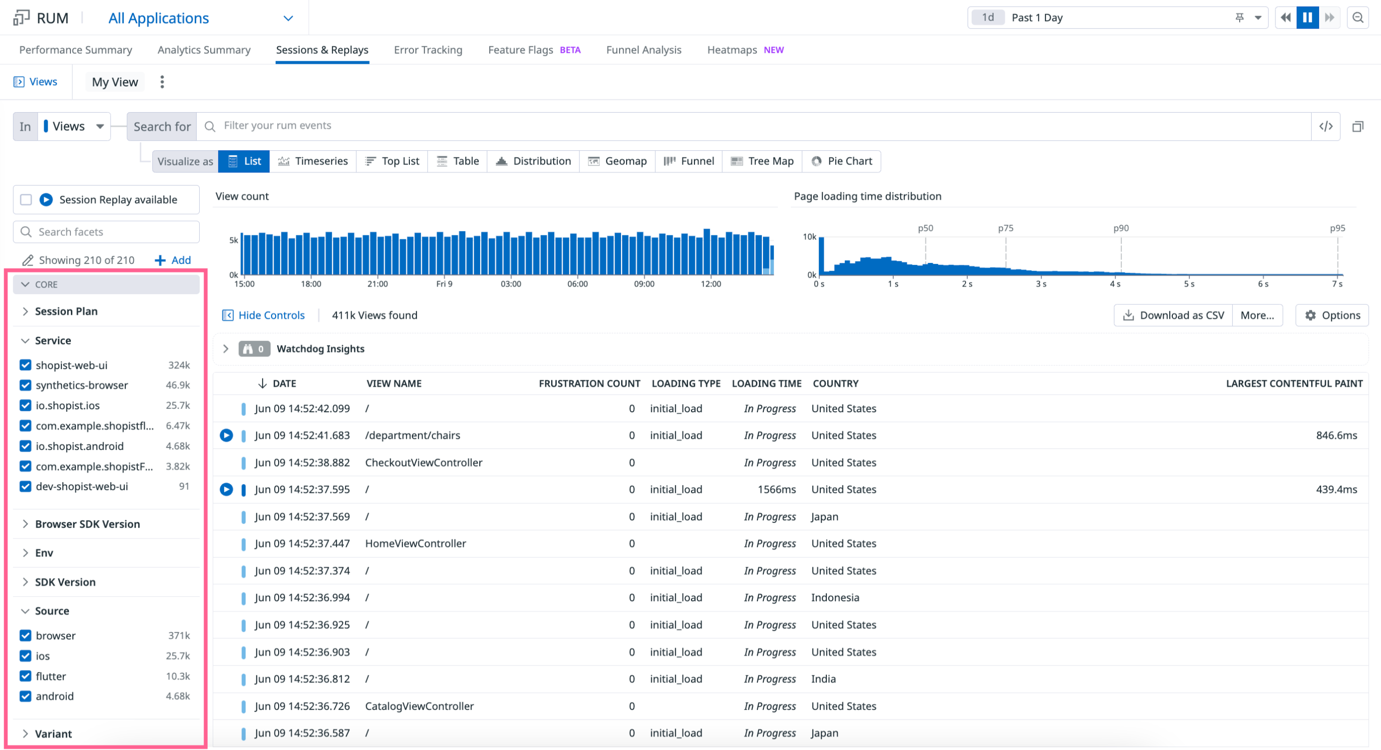Viewport: 1381px width, 750px height.
Task: Pause the live time updates
Action: point(1307,18)
